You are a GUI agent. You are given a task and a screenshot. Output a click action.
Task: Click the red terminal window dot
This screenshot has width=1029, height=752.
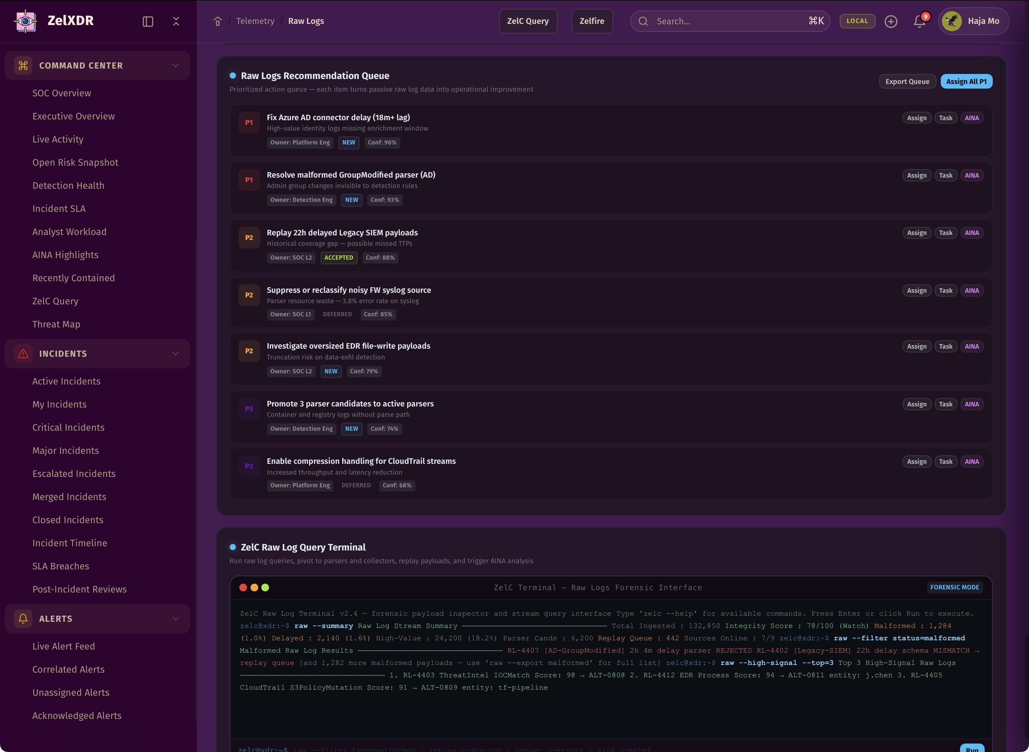pyautogui.click(x=243, y=587)
